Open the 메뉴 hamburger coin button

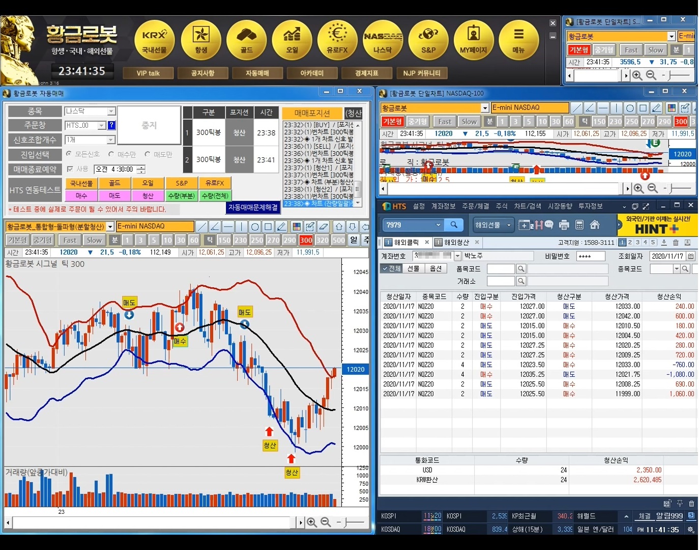[x=518, y=40]
